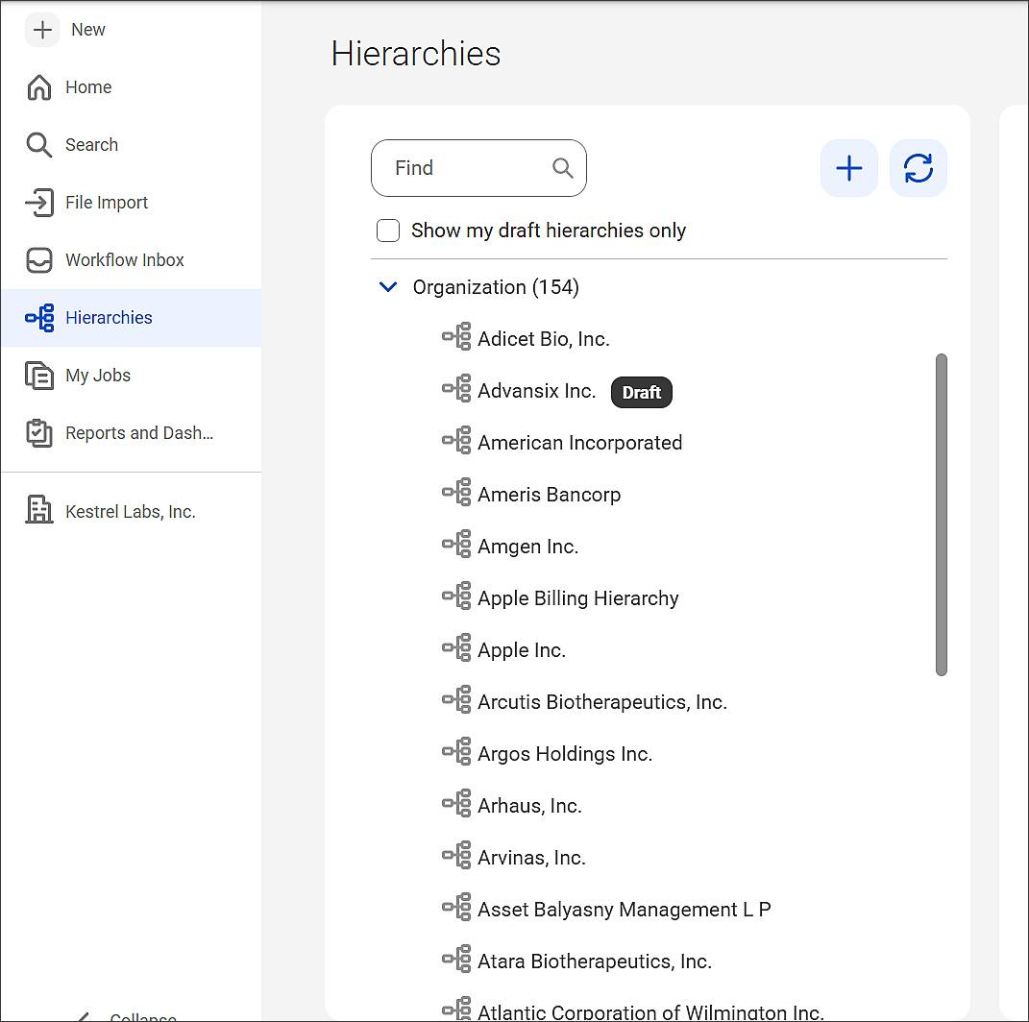
Task: Open Argos Holdings Inc. hierarchy
Action: tap(564, 754)
